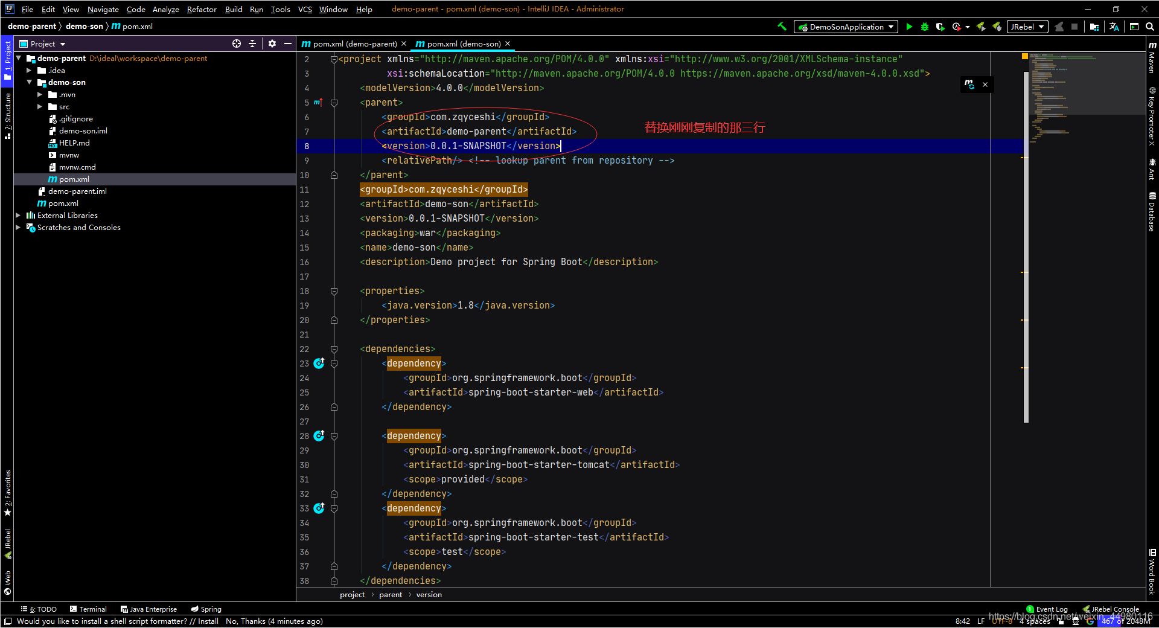Screen dimensions: 1159x628
Task: Select HELP.md in the project tree
Action: [x=74, y=143]
